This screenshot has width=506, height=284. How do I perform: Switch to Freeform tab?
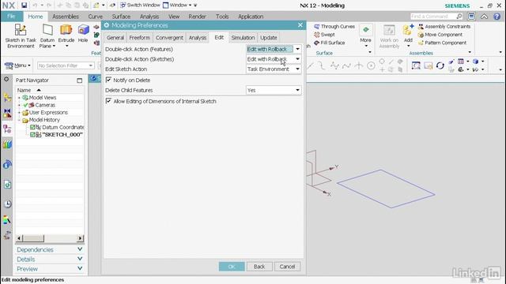coord(139,38)
